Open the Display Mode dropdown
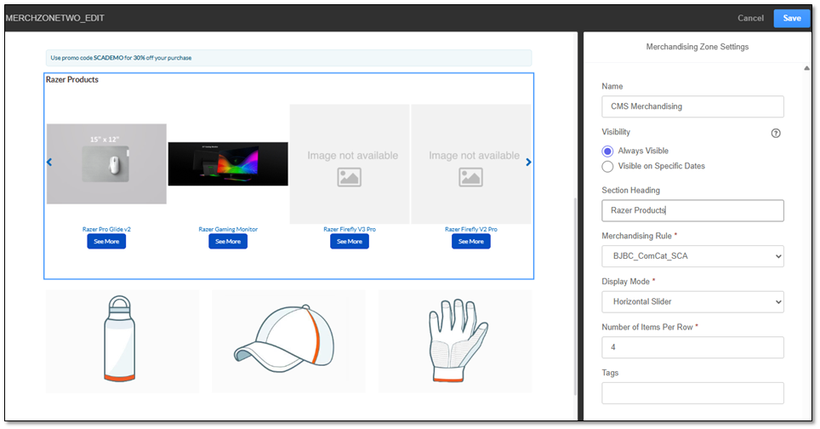Image resolution: width=820 pixels, height=429 pixels. click(x=692, y=301)
